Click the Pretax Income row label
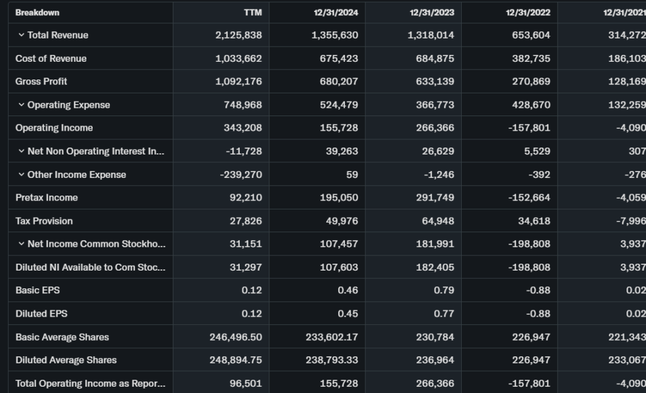The image size is (646, 393). point(47,197)
